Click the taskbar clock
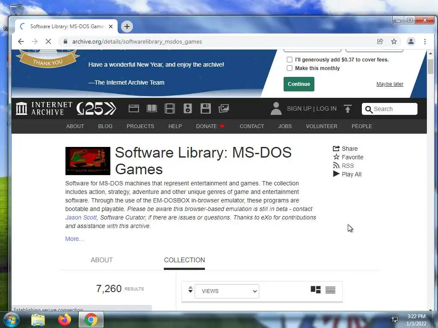 tap(416, 320)
